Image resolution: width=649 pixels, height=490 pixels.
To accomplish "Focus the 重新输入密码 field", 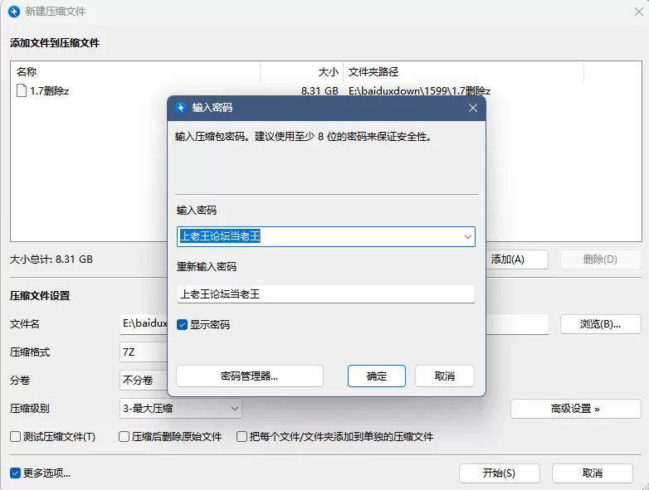I will point(325,294).
